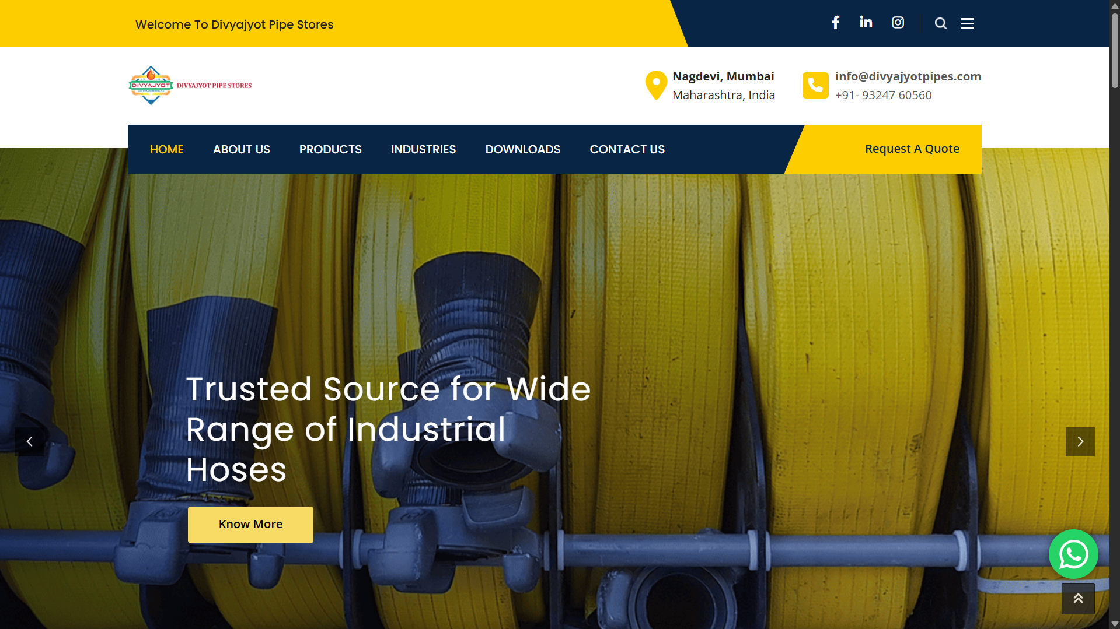The height and width of the screenshot is (629, 1120).
Task: Open the Industries menu
Action: [423, 149]
